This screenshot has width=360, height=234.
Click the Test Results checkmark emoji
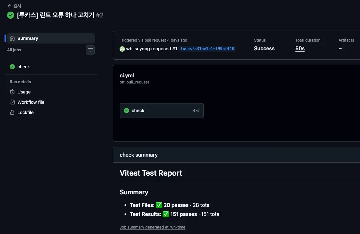pos(166,214)
